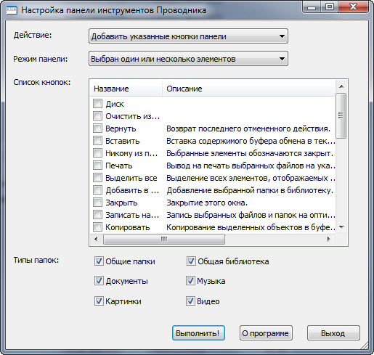Select the 'Выделение всех элементов' description

[251, 178]
